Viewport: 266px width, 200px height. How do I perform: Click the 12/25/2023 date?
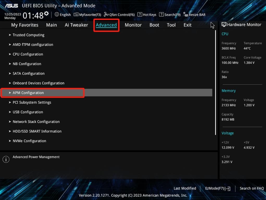[13, 14]
